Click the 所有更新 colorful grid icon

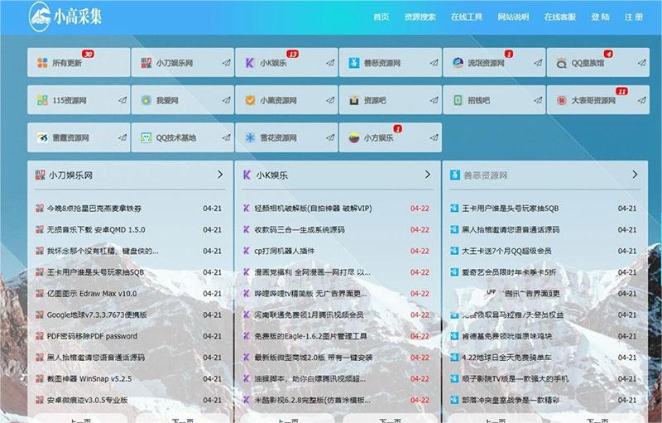click(41, 63)
